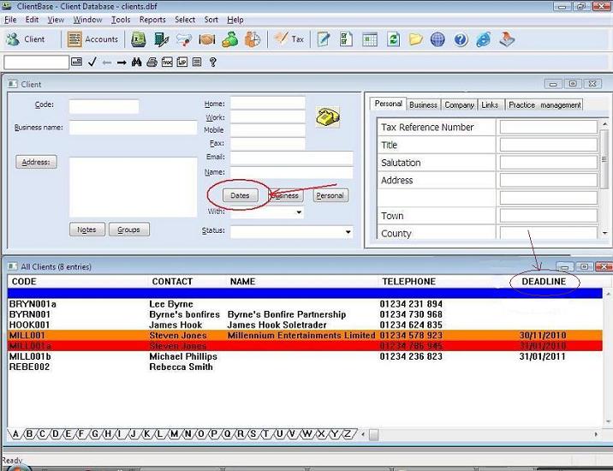Click the Personal button beside Dates

coord(330,195)
